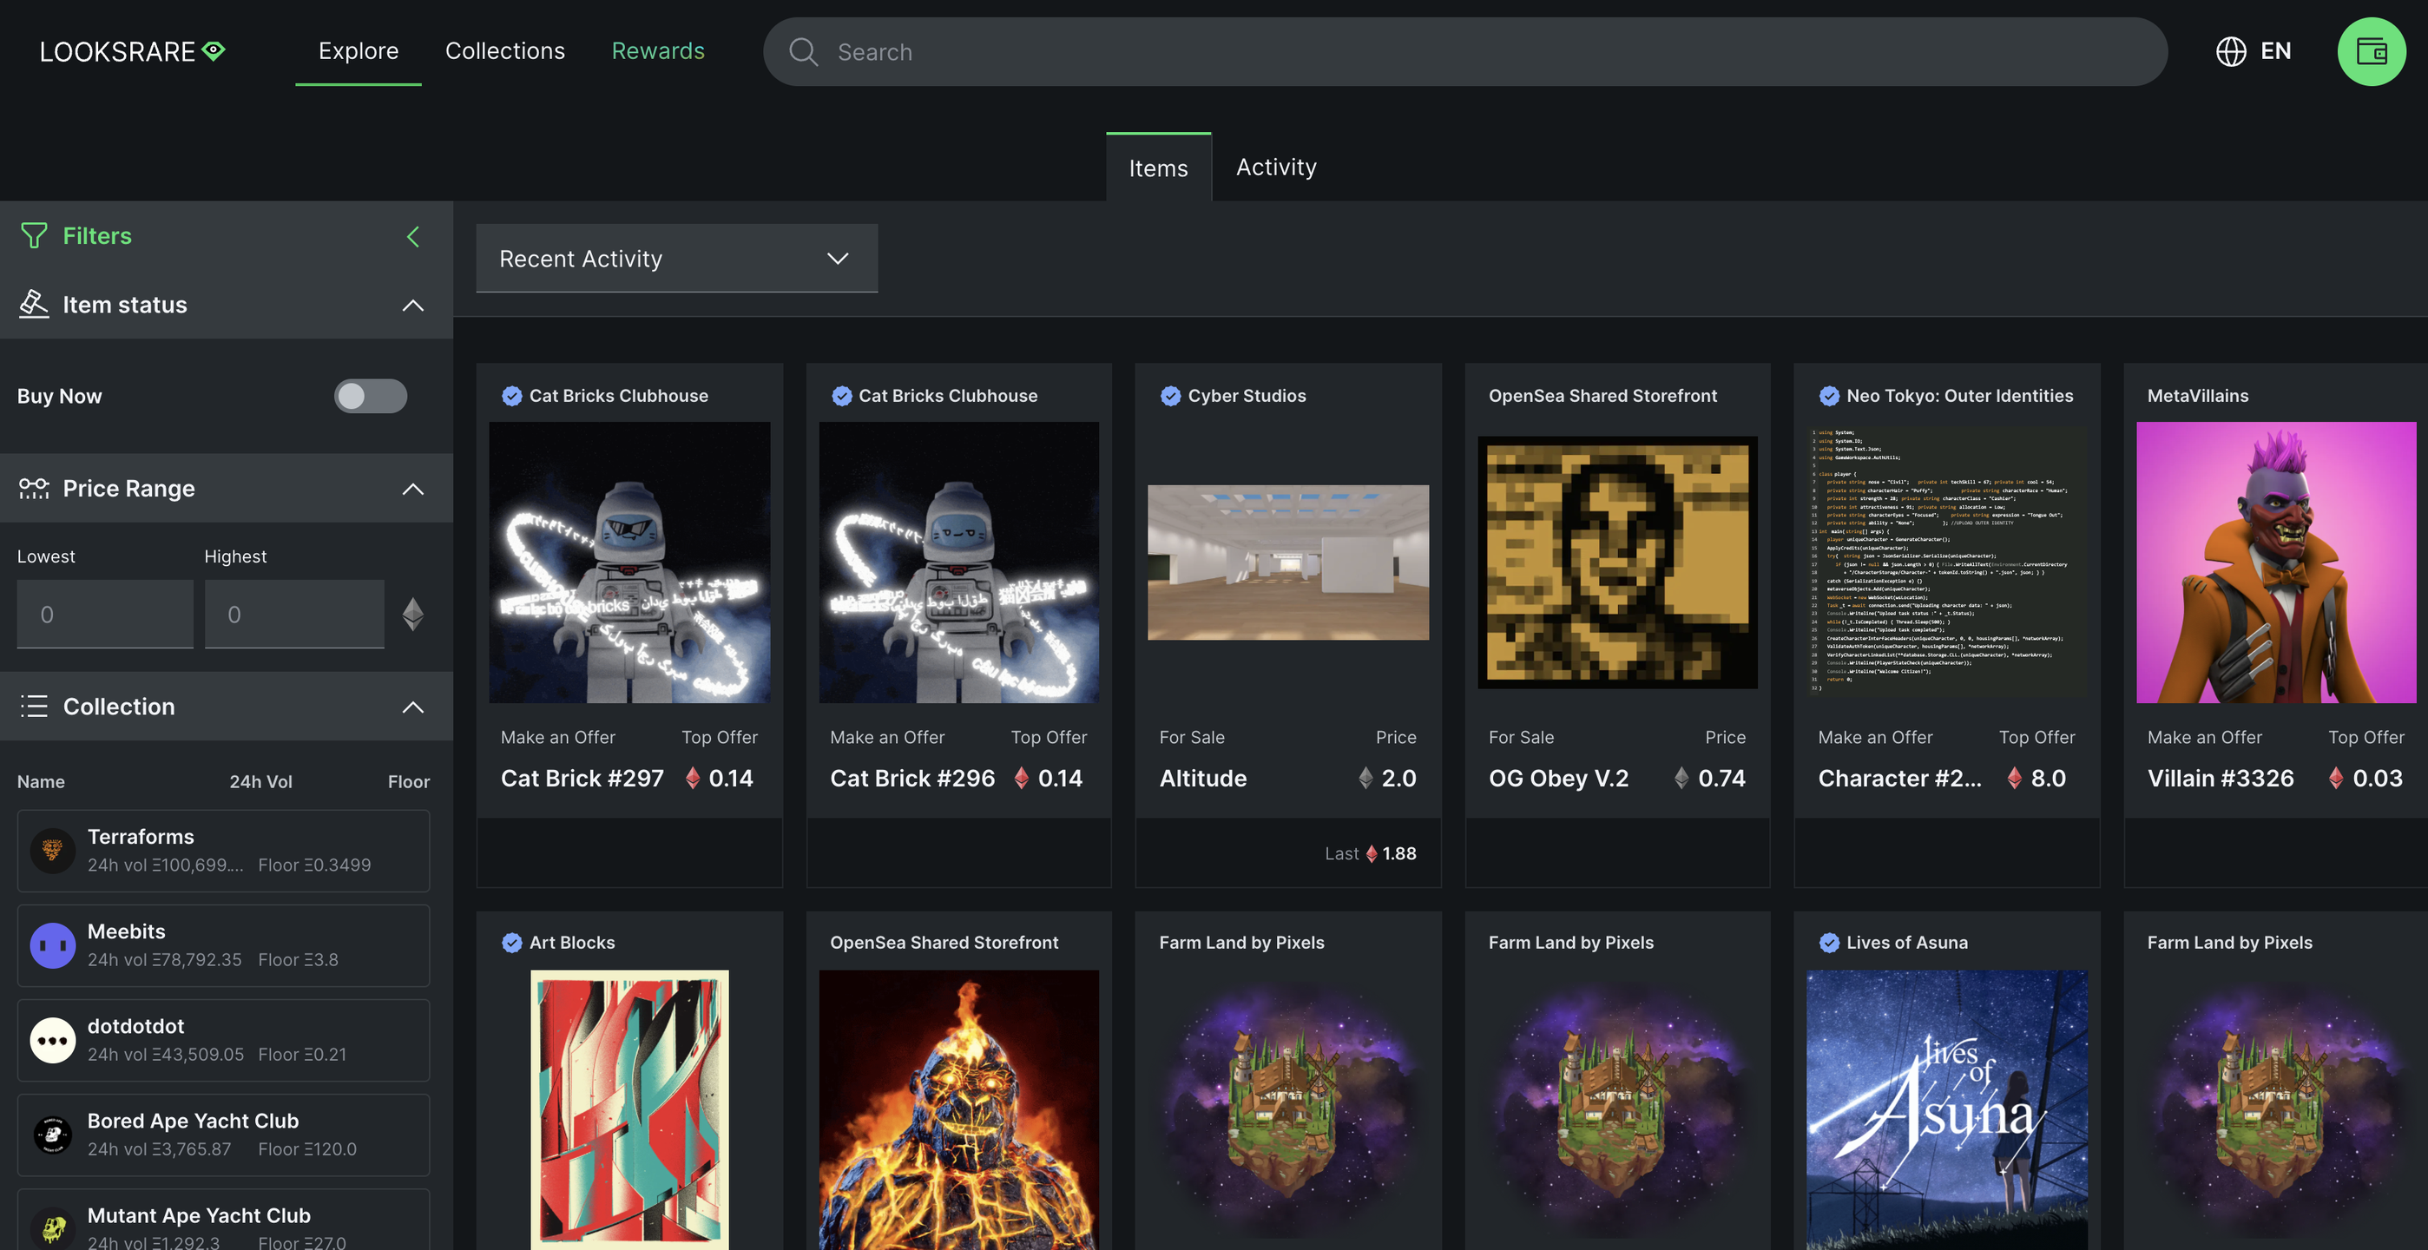Open the Neo Tokyo: Outer Identities collection link
Screen dimensions: 2428x1250
click(1958, 396)
